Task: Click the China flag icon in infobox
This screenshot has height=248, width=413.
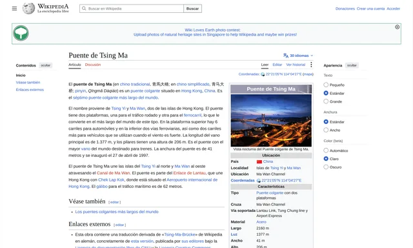Action: (259, 161)
